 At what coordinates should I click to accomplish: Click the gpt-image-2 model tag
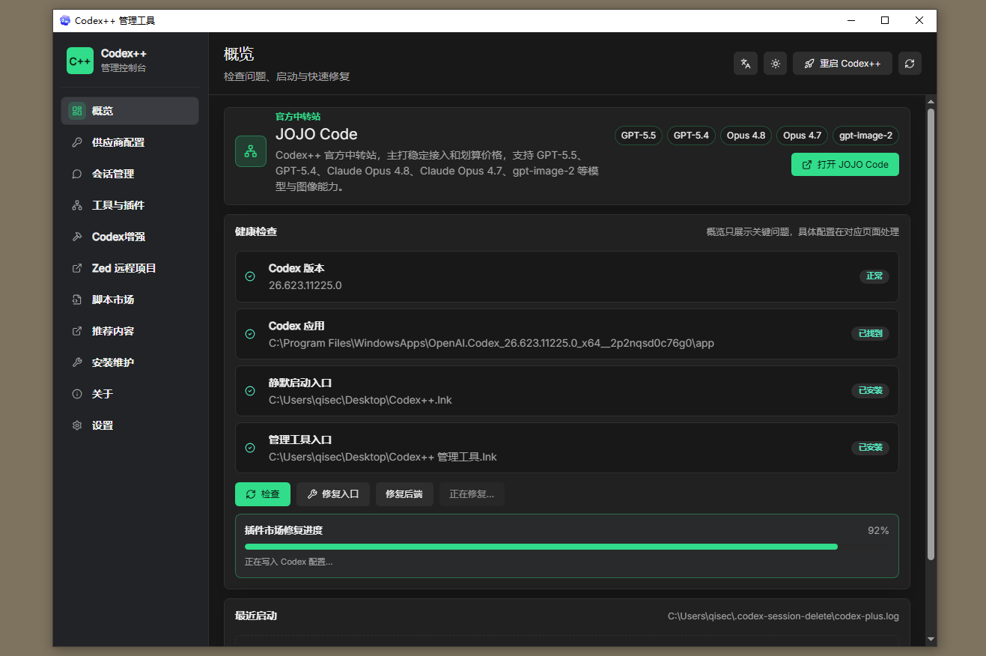865,136
